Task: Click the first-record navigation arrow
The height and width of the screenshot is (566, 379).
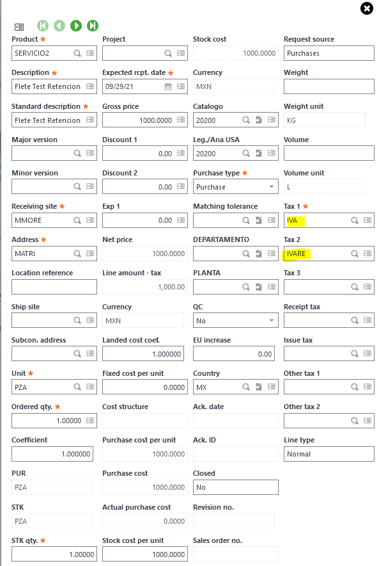Action: click(42, 26)
